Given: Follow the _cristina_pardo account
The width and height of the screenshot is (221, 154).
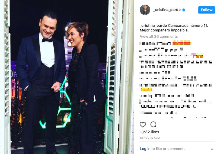Looking at the screenshot, I should [206, 10].
